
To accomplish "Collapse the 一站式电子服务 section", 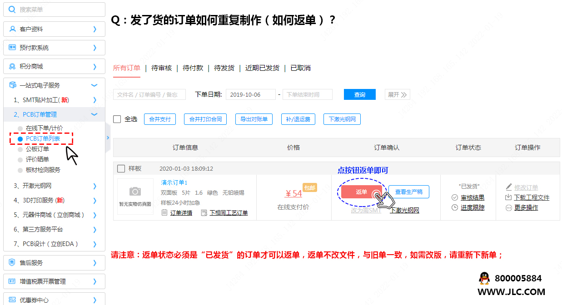I will point(94,85).
